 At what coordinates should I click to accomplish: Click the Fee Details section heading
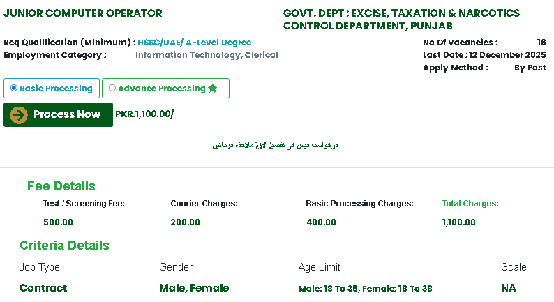61,186
